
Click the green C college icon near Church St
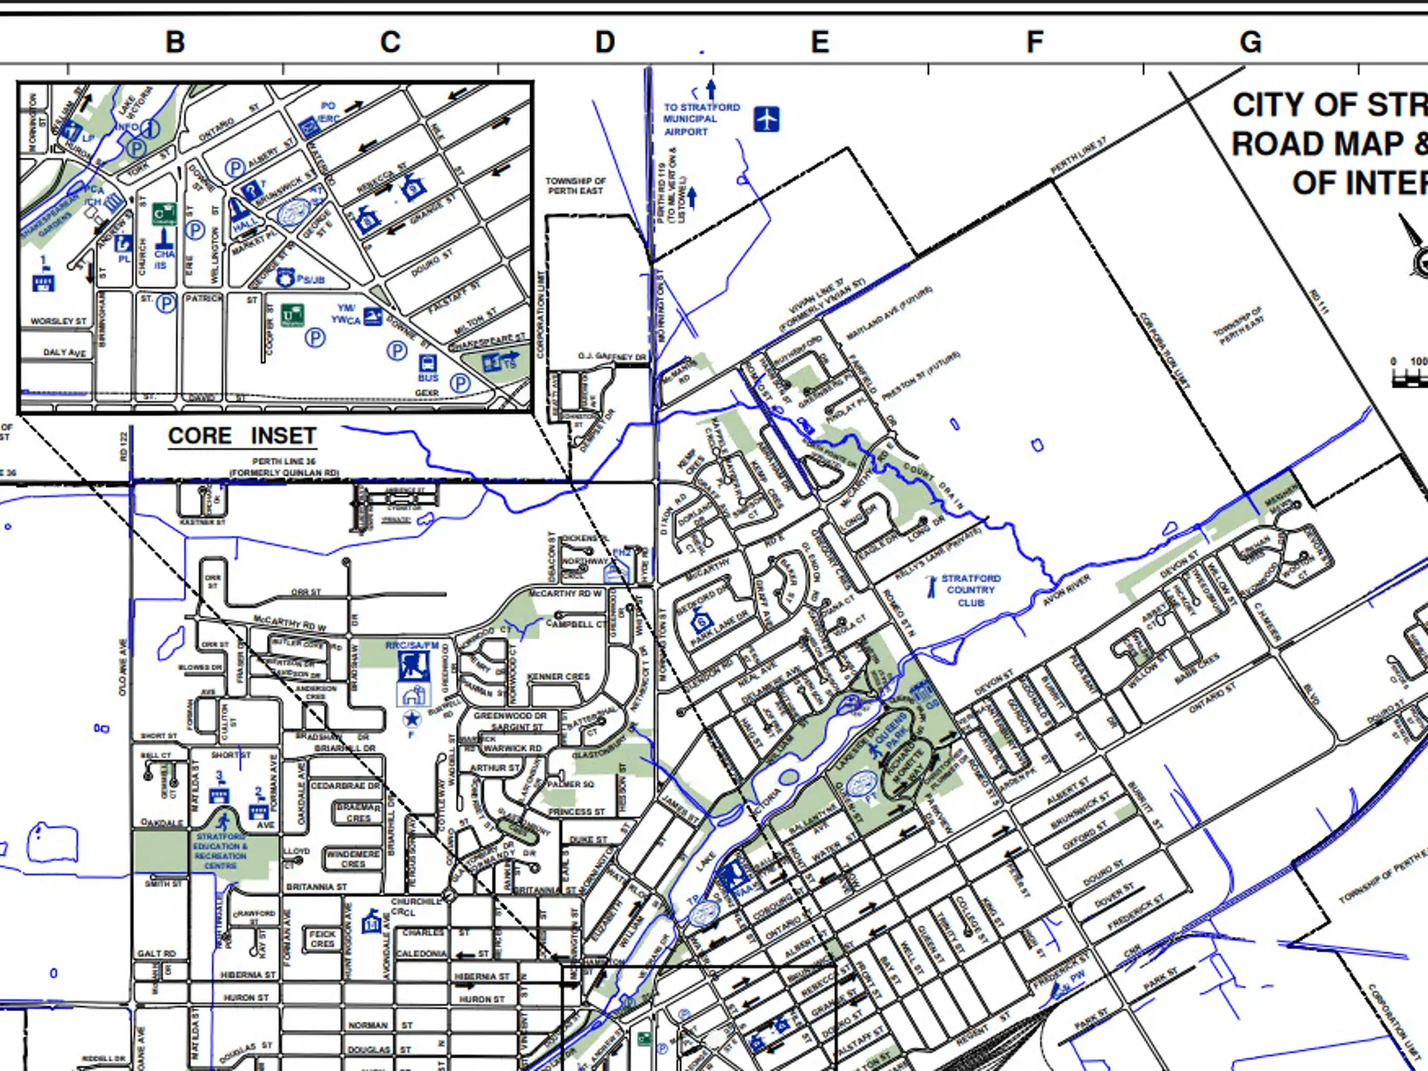(x=163, y=214)
